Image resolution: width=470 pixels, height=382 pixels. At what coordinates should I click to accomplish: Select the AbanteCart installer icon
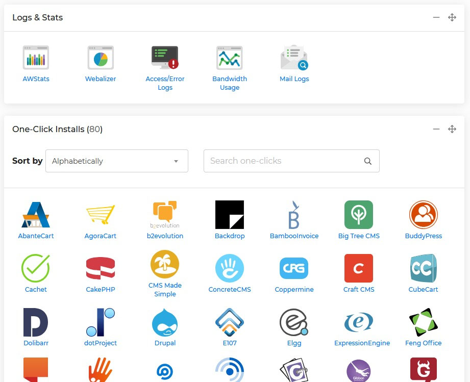point(36,215)
